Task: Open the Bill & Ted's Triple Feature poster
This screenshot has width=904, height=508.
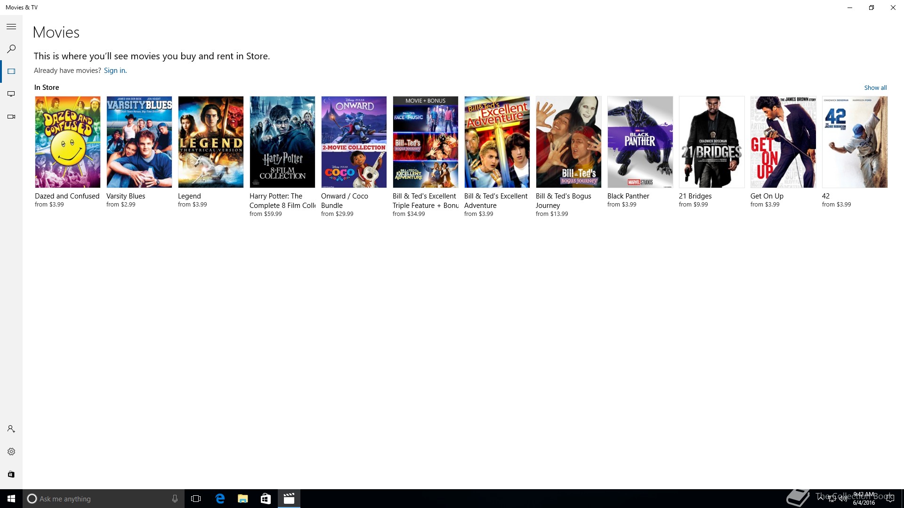Action: (426, 142)
